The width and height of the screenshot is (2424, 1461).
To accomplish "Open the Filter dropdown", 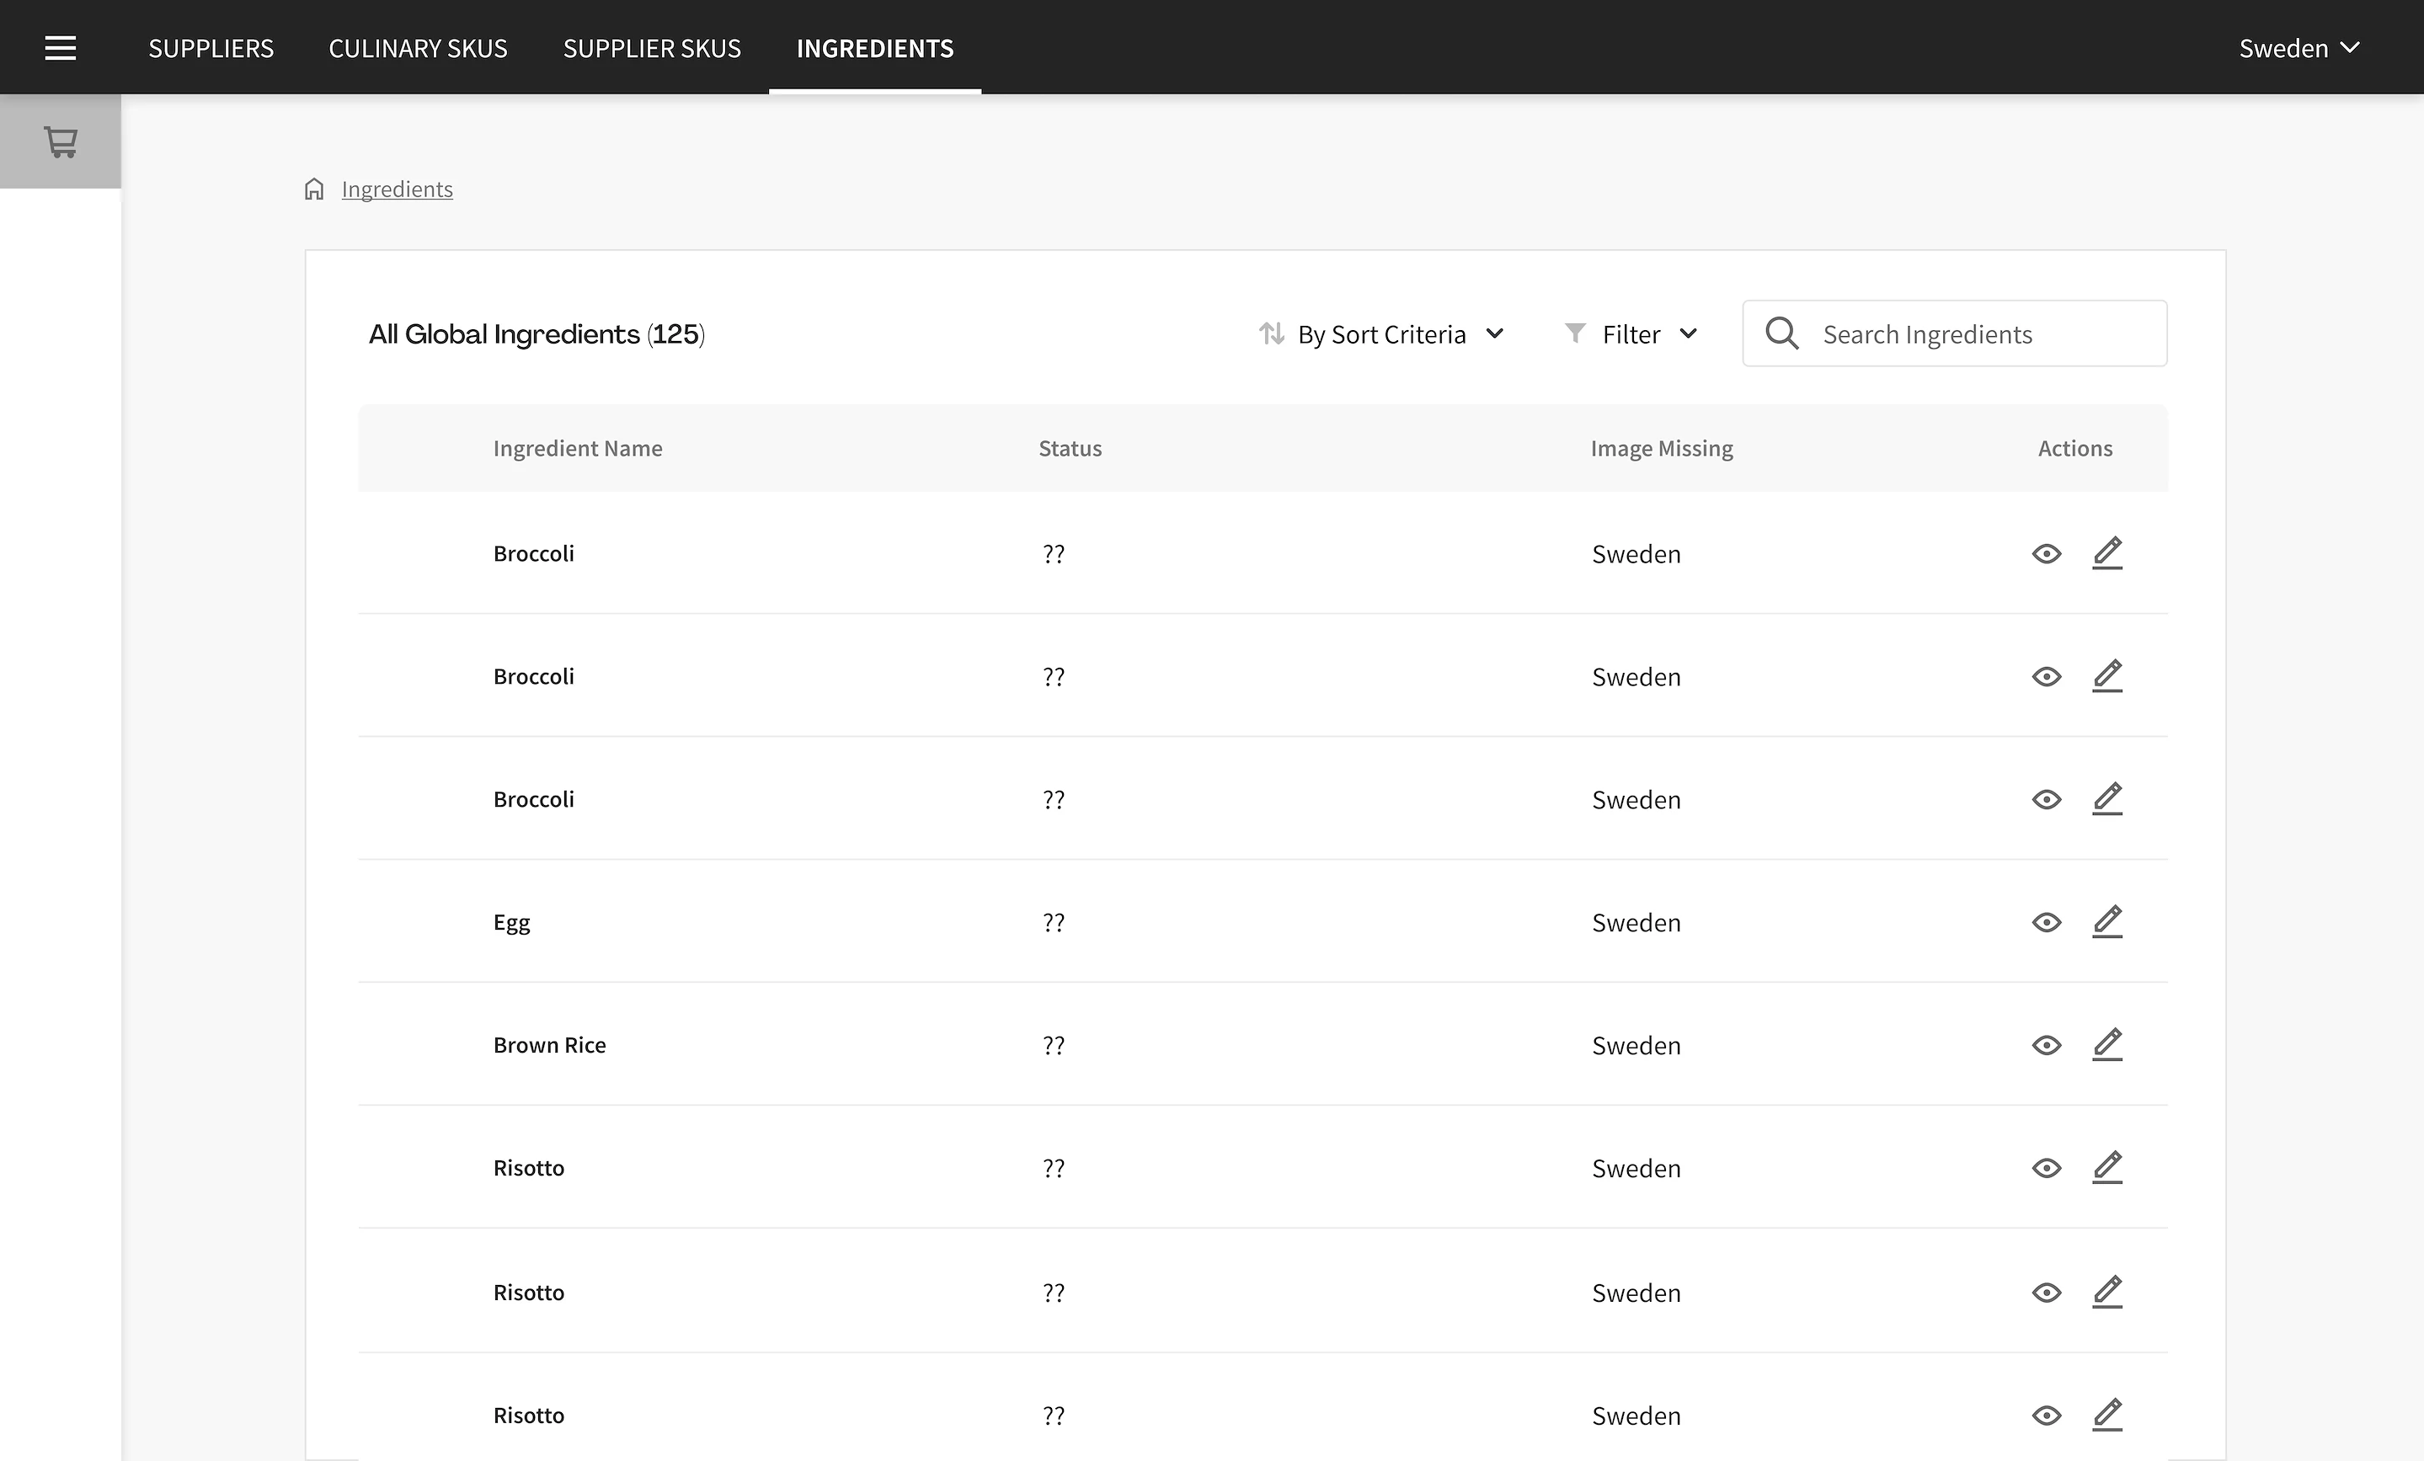I will pyautogui.click(x=1647, y=334).
